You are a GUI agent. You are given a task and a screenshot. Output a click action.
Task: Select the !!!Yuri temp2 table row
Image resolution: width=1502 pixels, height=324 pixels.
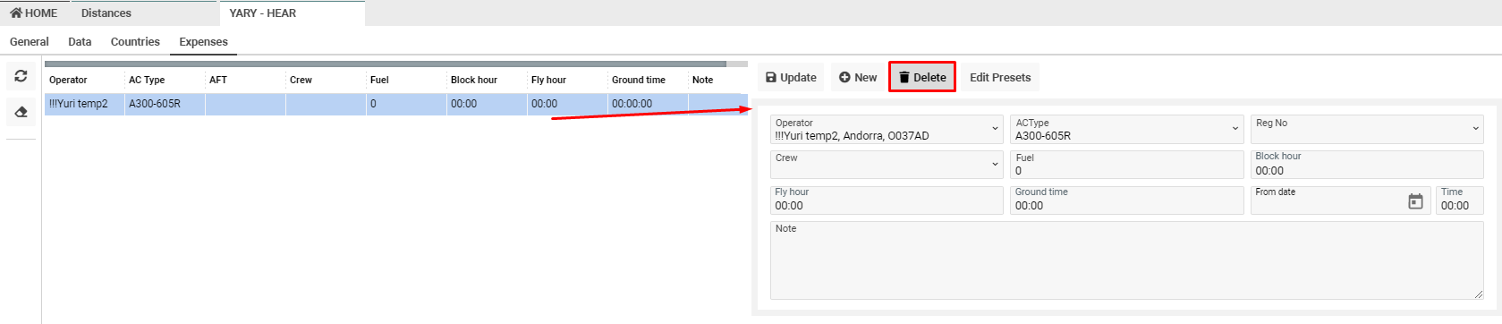pyautogui.click(x=396, y=104)
